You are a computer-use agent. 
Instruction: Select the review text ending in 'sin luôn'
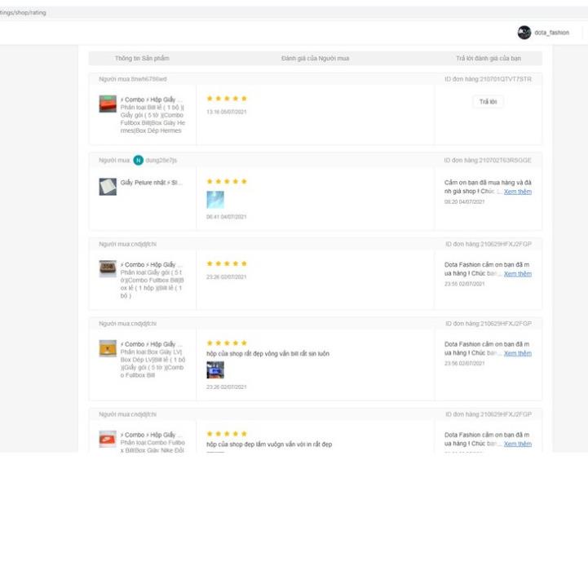[x=267, y=354]
